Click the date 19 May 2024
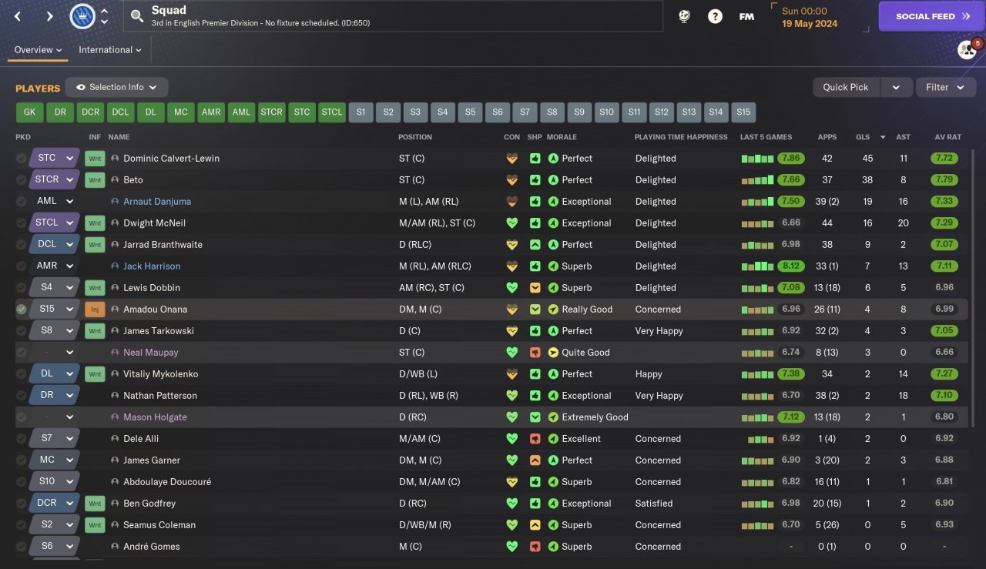This screenshot has width=986, height=569. 809,23
